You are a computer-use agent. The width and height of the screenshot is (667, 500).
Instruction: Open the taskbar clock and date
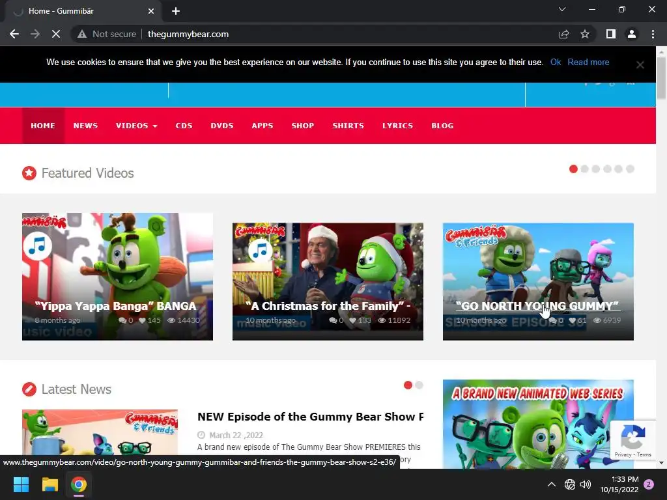(x=619, y=484)
